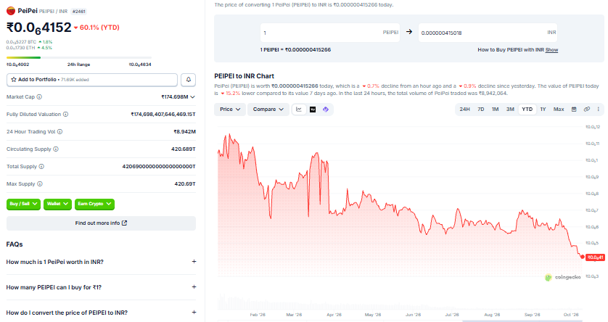Select the 1Y chart range tab
This screenshot has height=322, width=608.
[x=543, y=110]
